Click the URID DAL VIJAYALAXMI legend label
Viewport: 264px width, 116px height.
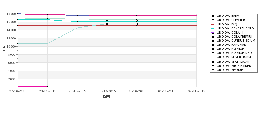(x=233, y=62)
